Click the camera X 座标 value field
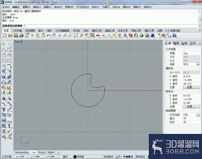Screen dimensions: 202x159 192,76
